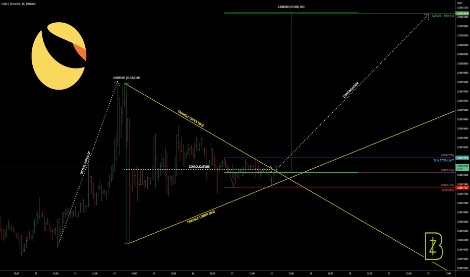Click date 16 on the time axis
Viewport: 470px width, 277px height.
pos(193,273)
